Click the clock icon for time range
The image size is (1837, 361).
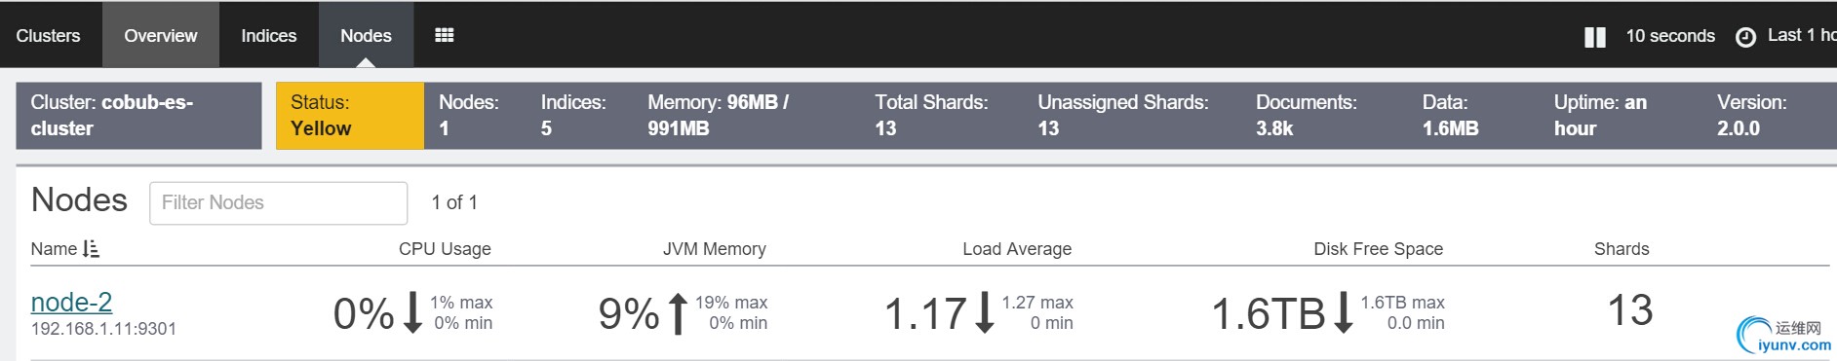tap(1745, 37)
